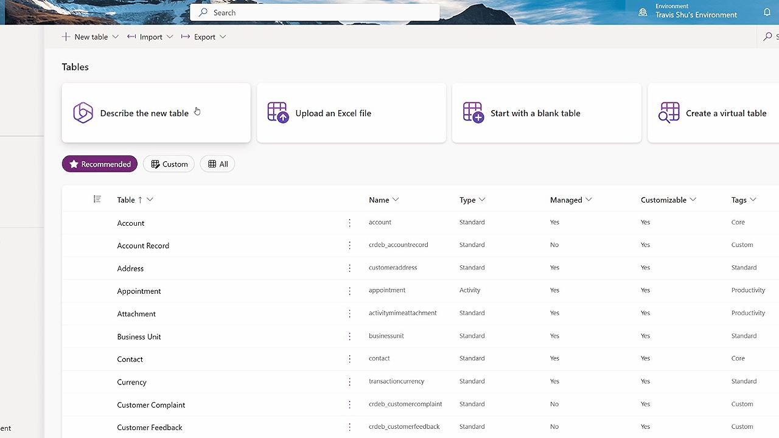
Task: Switch to the Custom tables filter
Action: tap(169, 164)
